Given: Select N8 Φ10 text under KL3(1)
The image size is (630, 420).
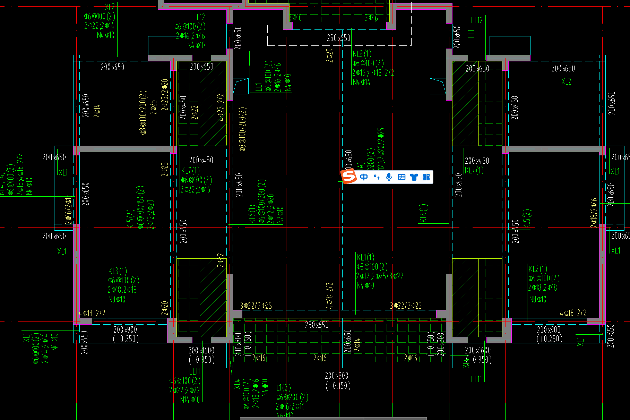Looking at the screenshot, I should click(117, 299).
